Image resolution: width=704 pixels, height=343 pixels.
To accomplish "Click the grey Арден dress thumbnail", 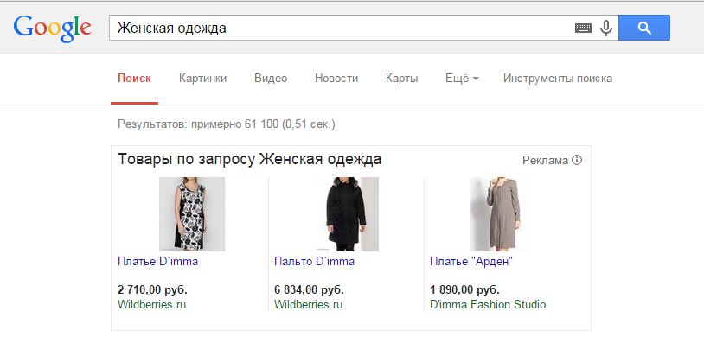I will [502, 214].
